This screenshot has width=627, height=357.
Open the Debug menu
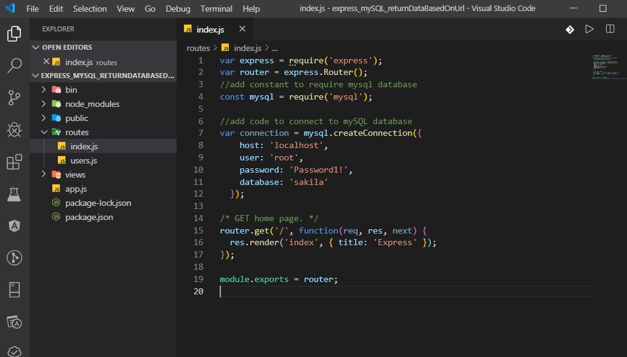177,9
